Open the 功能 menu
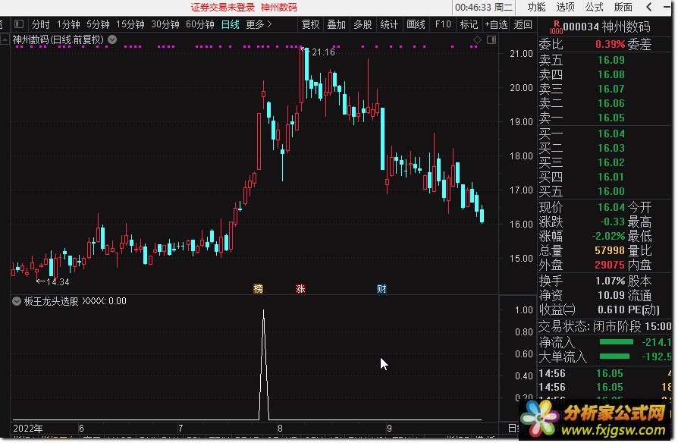678x443 pixels. coord(536,7)
